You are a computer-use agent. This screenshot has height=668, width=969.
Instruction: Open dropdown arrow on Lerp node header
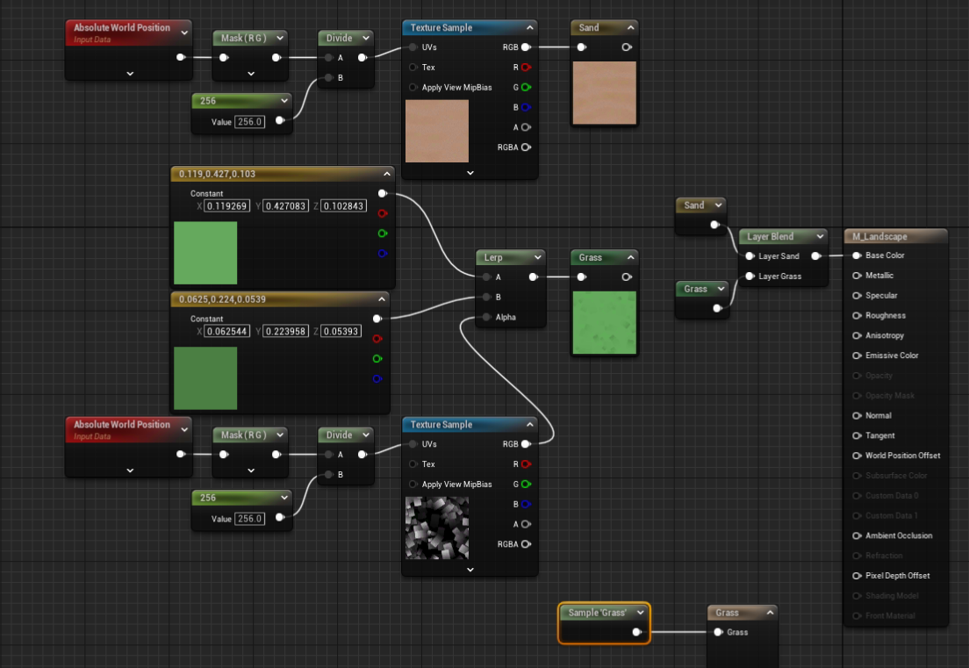[538, 257]
